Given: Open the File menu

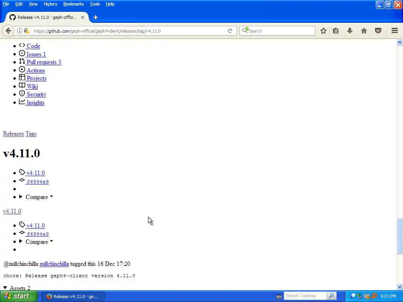Looking at the screenshot, I should [6, 4].
